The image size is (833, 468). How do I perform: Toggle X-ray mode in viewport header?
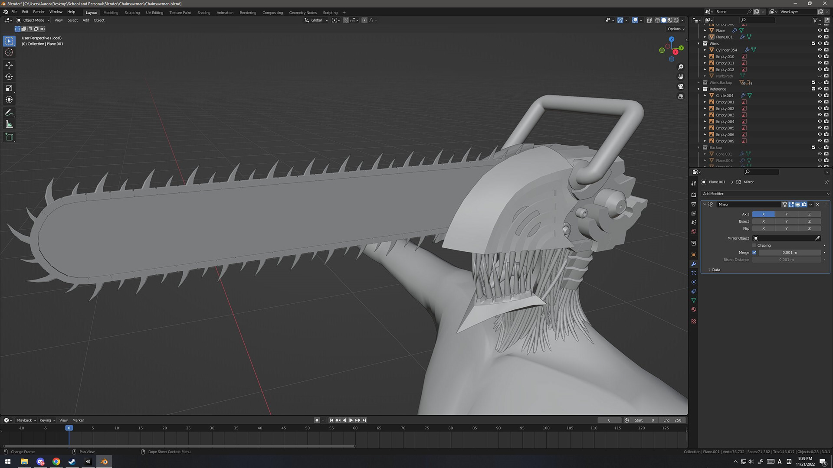tap(649, 20)
